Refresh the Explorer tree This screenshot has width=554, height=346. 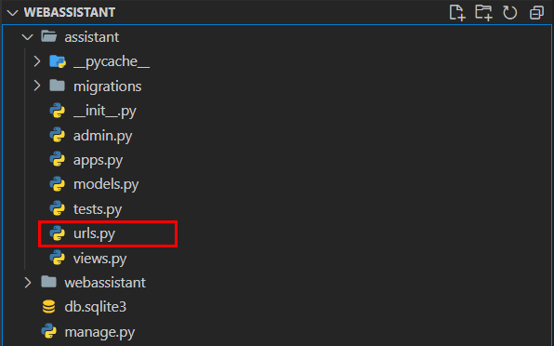[x=509, y=13]
